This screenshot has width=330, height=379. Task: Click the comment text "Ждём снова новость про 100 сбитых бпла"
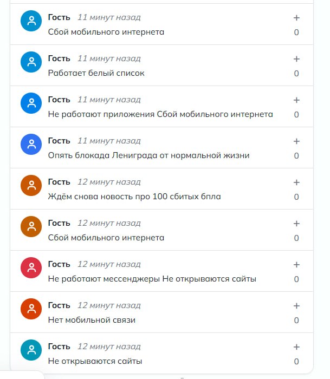134,197
